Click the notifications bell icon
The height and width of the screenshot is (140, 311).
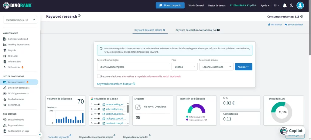[285, 5]
